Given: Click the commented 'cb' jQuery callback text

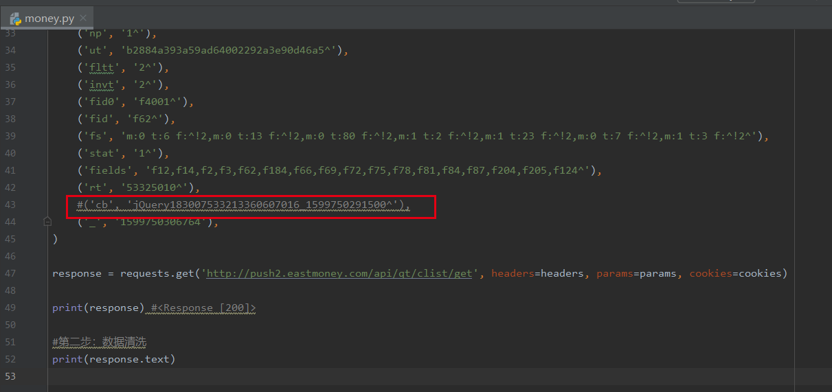Looking at the screenshot, I should (x=244, y=205).
